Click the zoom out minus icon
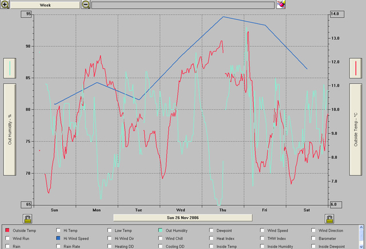The width and height of the screenshot is (366, 249). click(x=86, y=5)
